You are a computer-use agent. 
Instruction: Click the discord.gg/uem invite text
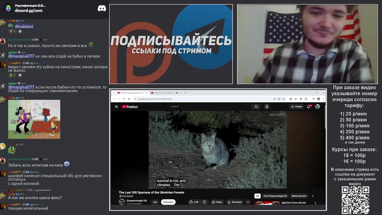point(29,10)
